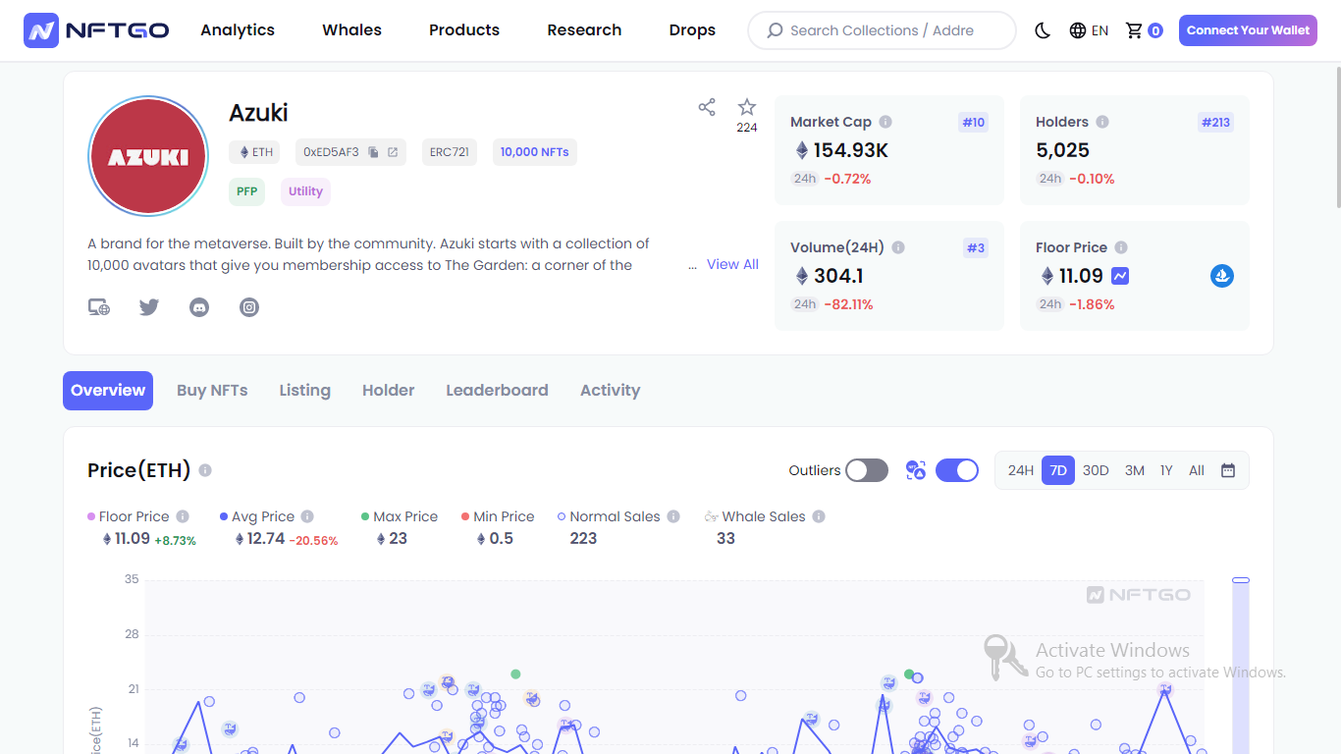
Task: Switch to Holder tab
Action: click(389, 391)
